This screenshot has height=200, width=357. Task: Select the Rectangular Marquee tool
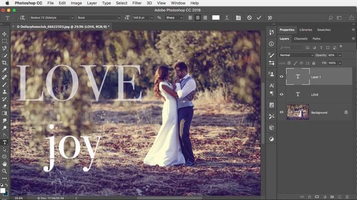coord(4,41)
